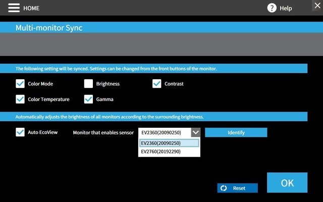Click the circular arrows icon on Reset
This screenshot has width=323, height=202.
(x=224, y=188)
